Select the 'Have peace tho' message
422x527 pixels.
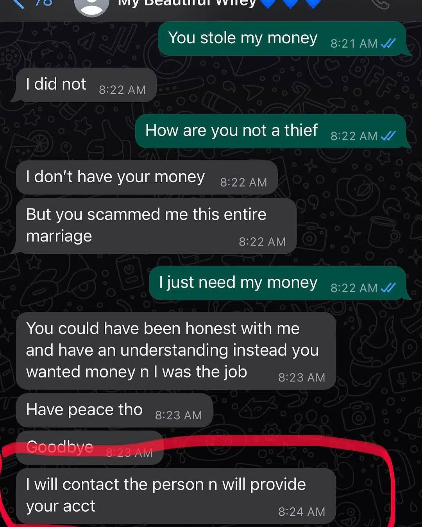coord(114,410)
